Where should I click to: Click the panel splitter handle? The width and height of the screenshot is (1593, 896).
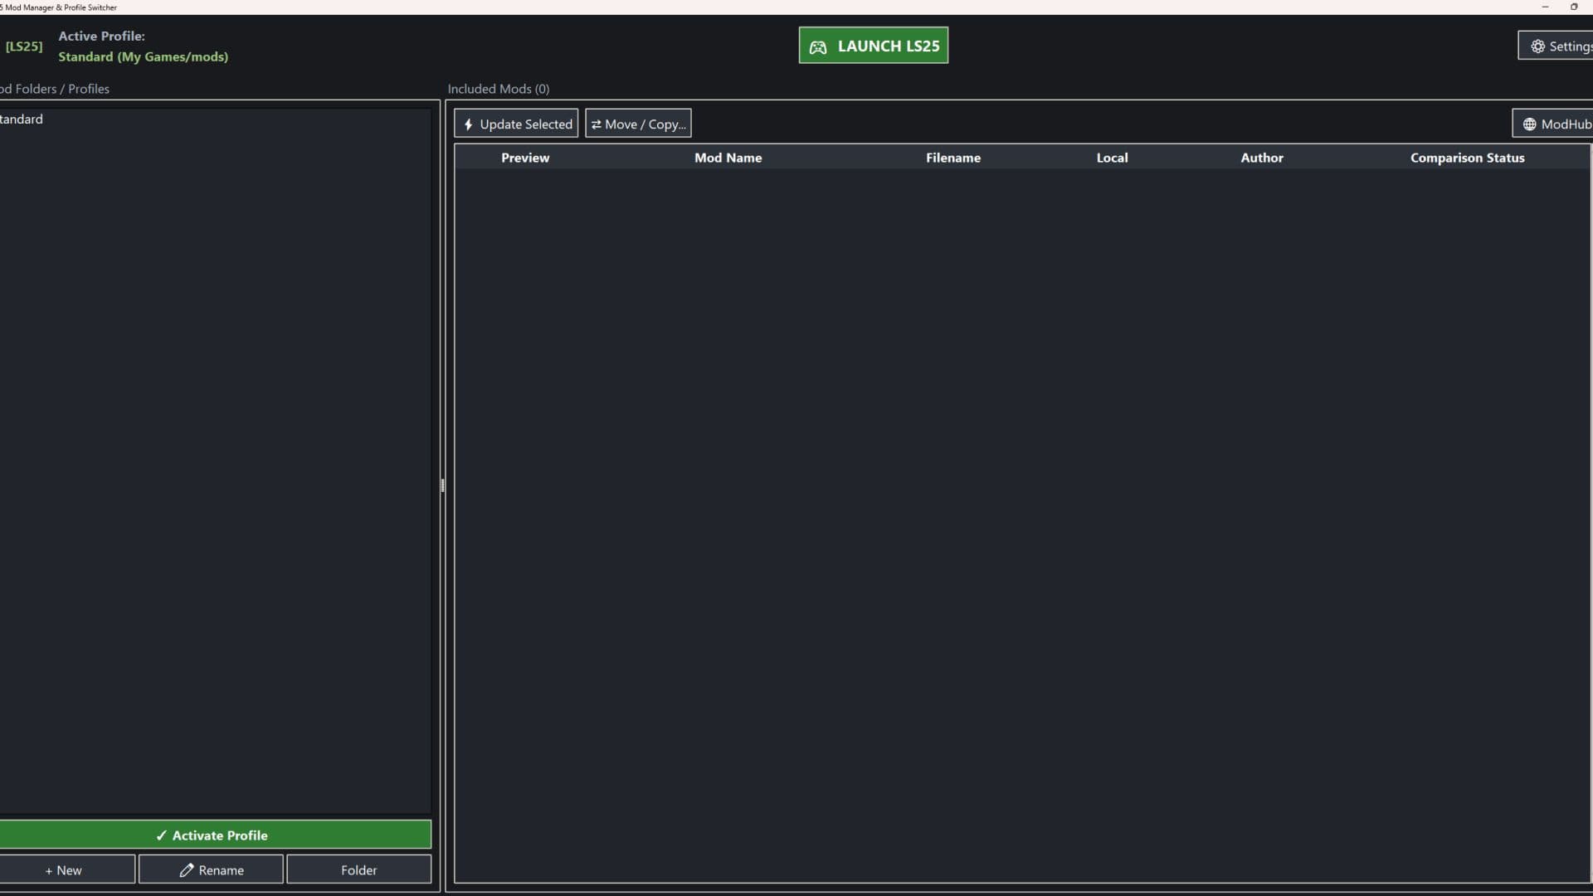click(x=442, y=485)
